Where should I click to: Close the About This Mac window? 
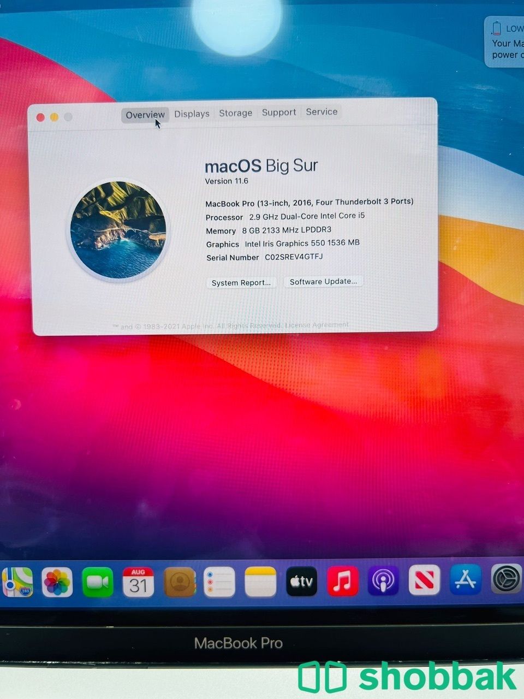click(40, 117)
